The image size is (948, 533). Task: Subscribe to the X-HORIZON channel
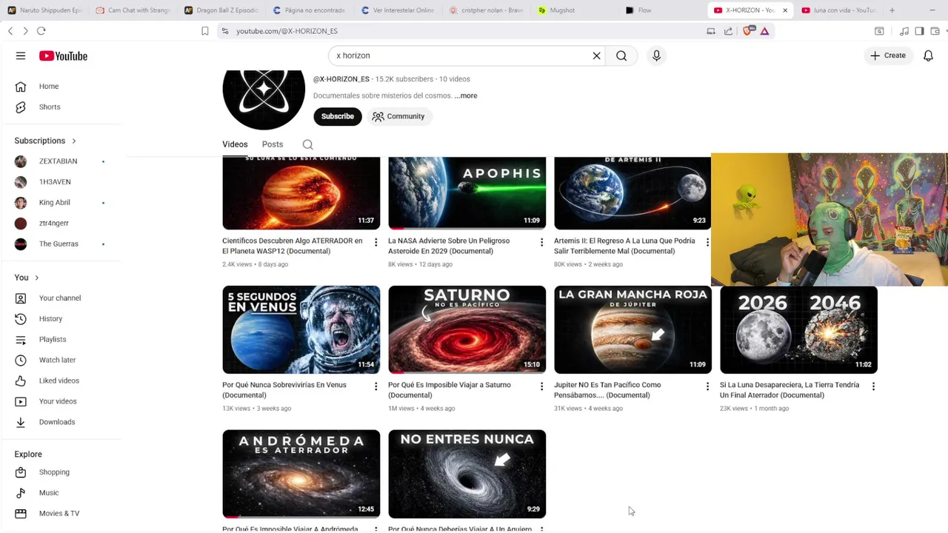[337, 116]
